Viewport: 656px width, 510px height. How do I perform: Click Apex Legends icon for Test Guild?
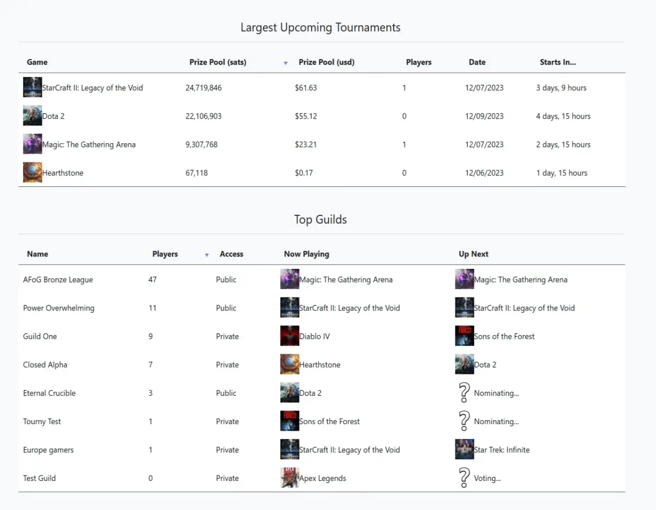click(289, 478)
